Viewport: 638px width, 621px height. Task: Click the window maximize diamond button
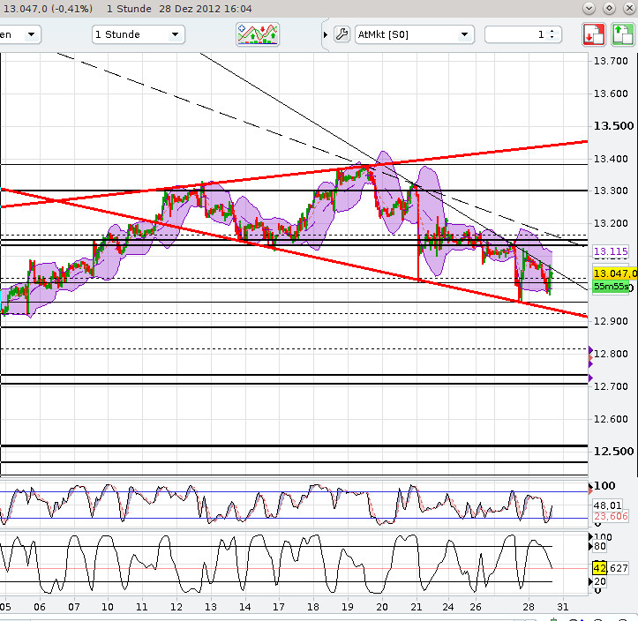coord(608,8)
